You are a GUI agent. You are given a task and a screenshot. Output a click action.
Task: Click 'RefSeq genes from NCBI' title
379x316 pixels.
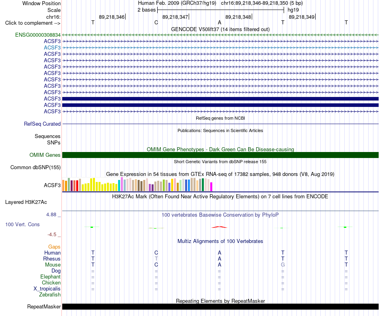coord(220,118)
